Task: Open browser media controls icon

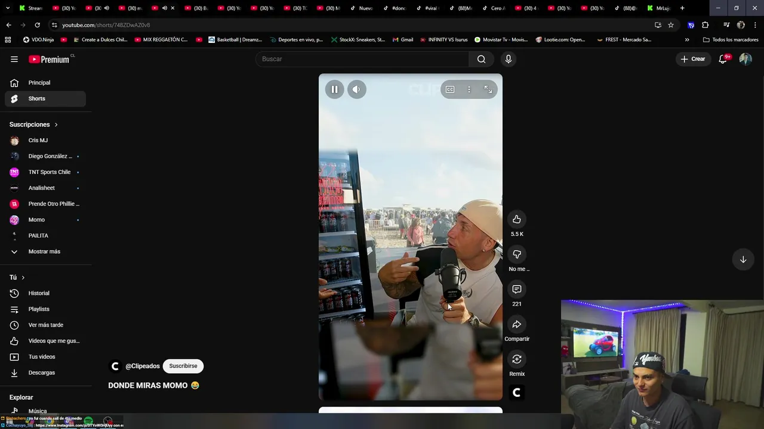Action: point(726,25)
